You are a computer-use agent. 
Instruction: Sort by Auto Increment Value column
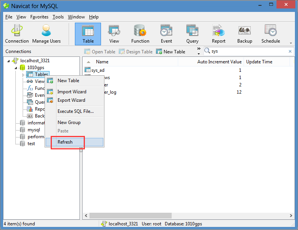pos(211,62)
